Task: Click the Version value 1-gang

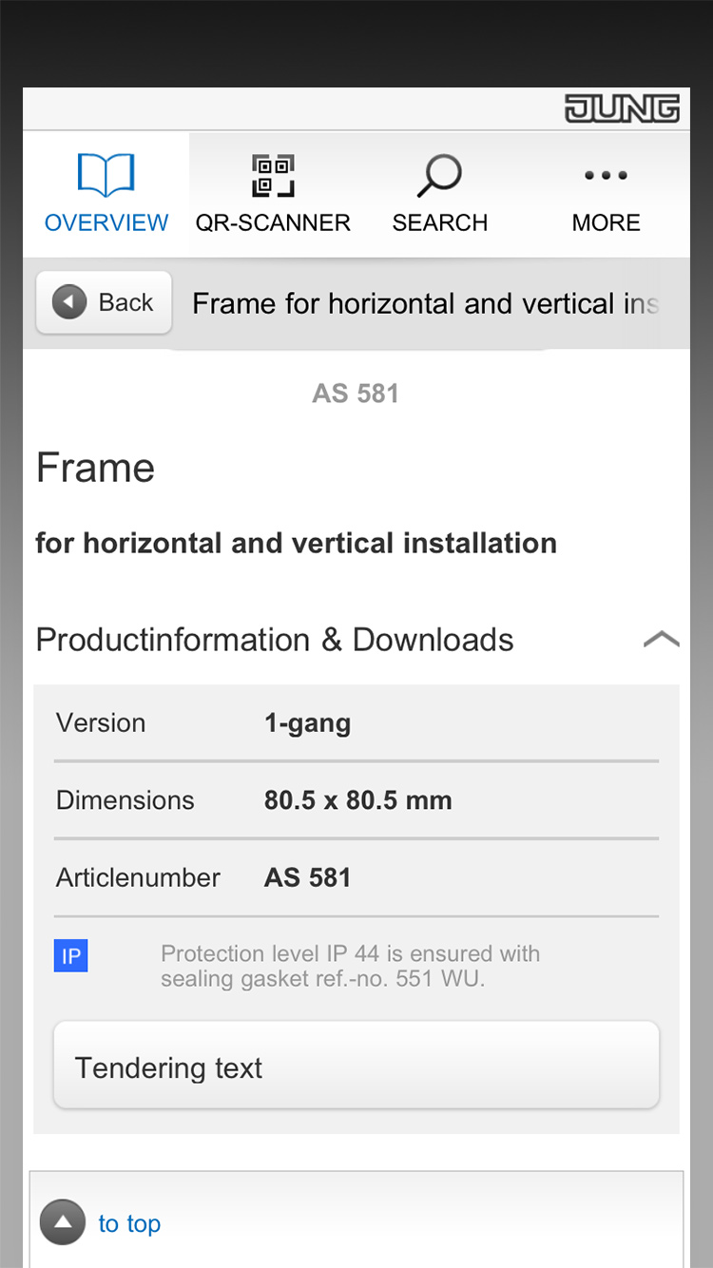Action: [x=307, y=723]
